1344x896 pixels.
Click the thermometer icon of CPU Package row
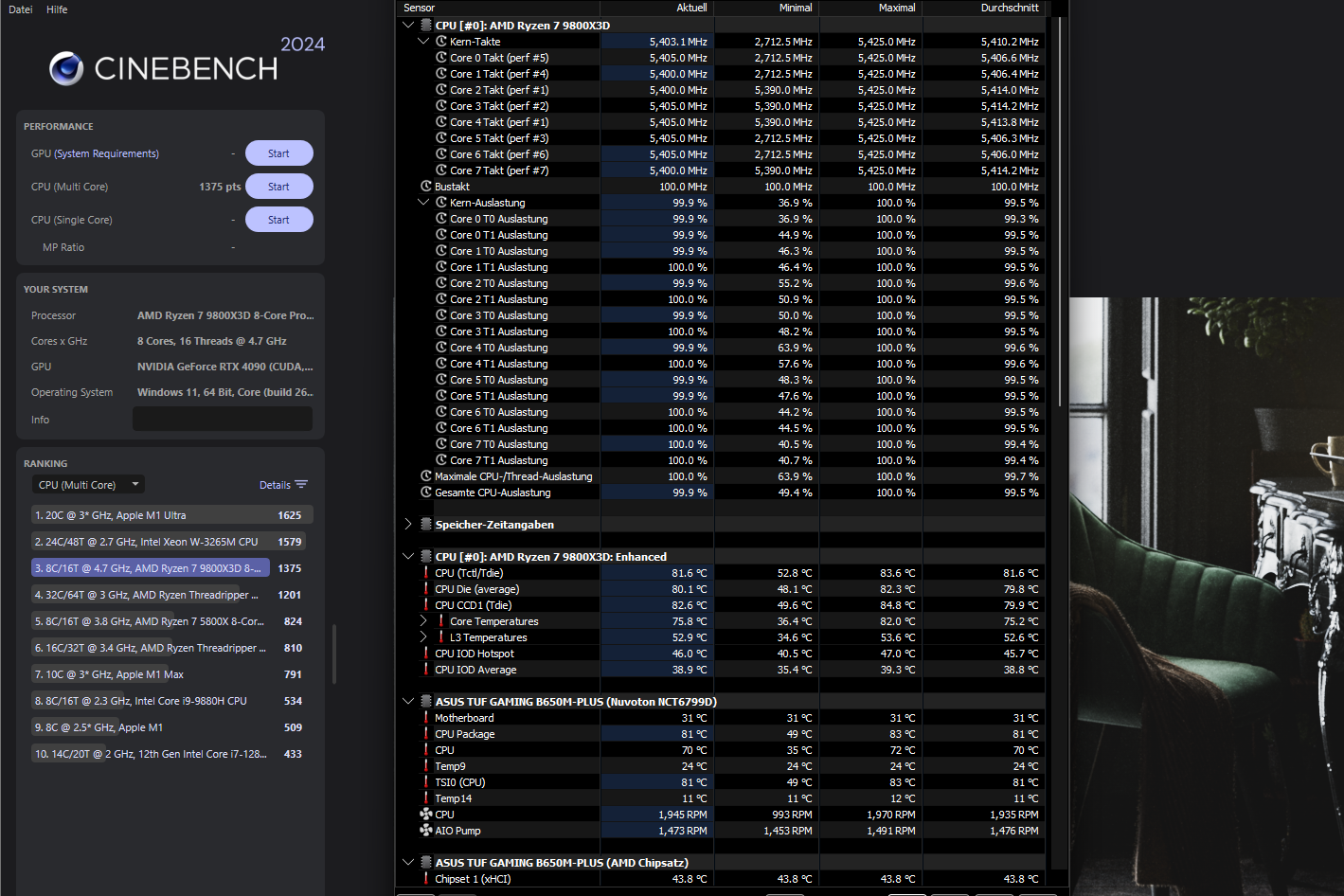[x=426, y=734]
